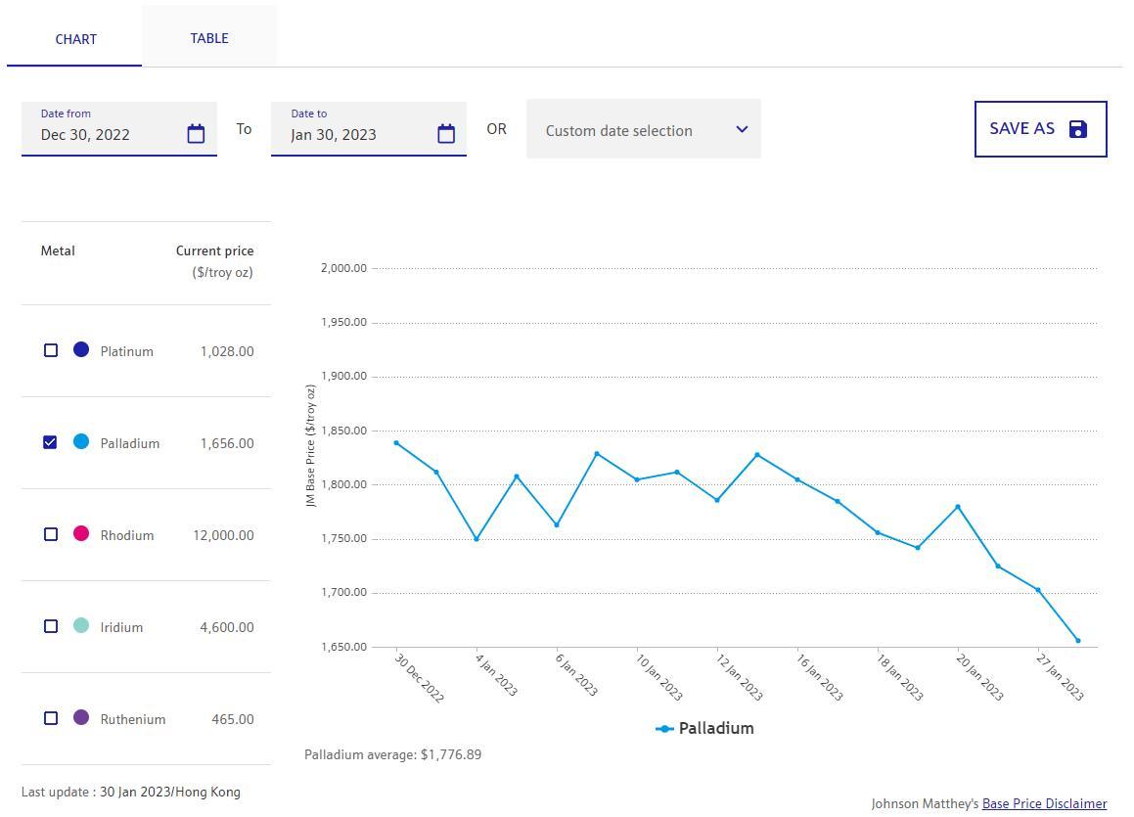This screenshot has height=817, width=1134.
Task: Click the pink Rhodium color dot
Action: (81, 533)
